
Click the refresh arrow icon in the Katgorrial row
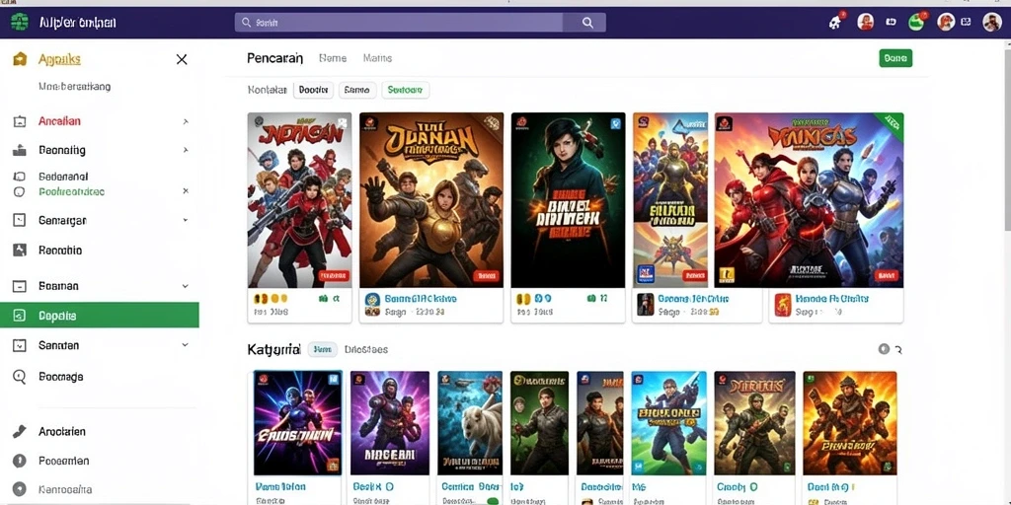(x=898, y=350)
